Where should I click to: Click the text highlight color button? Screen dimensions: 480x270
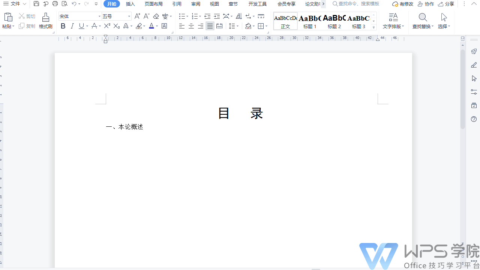139,26
